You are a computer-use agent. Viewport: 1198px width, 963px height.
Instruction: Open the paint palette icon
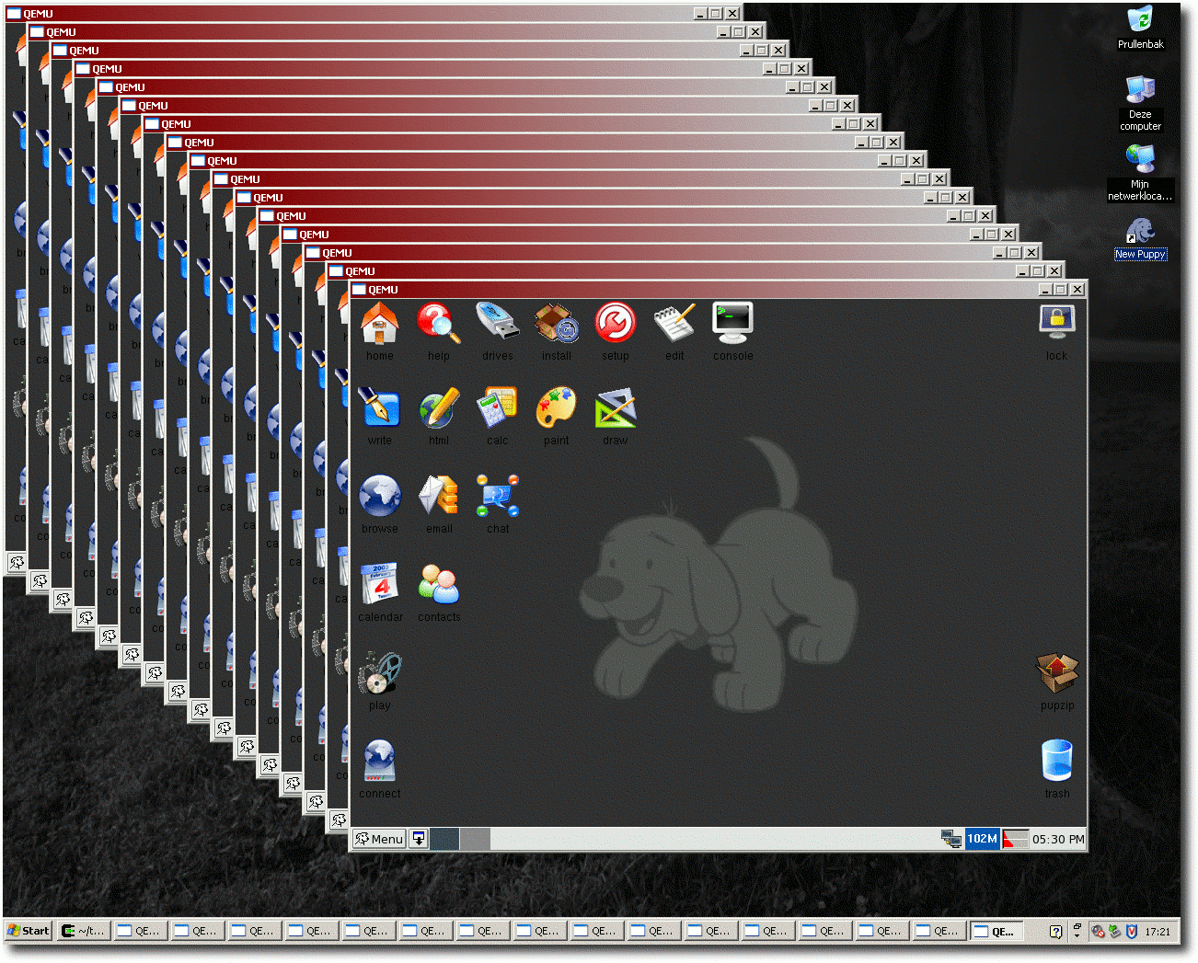pyautogui.click(x=556, y=408)
